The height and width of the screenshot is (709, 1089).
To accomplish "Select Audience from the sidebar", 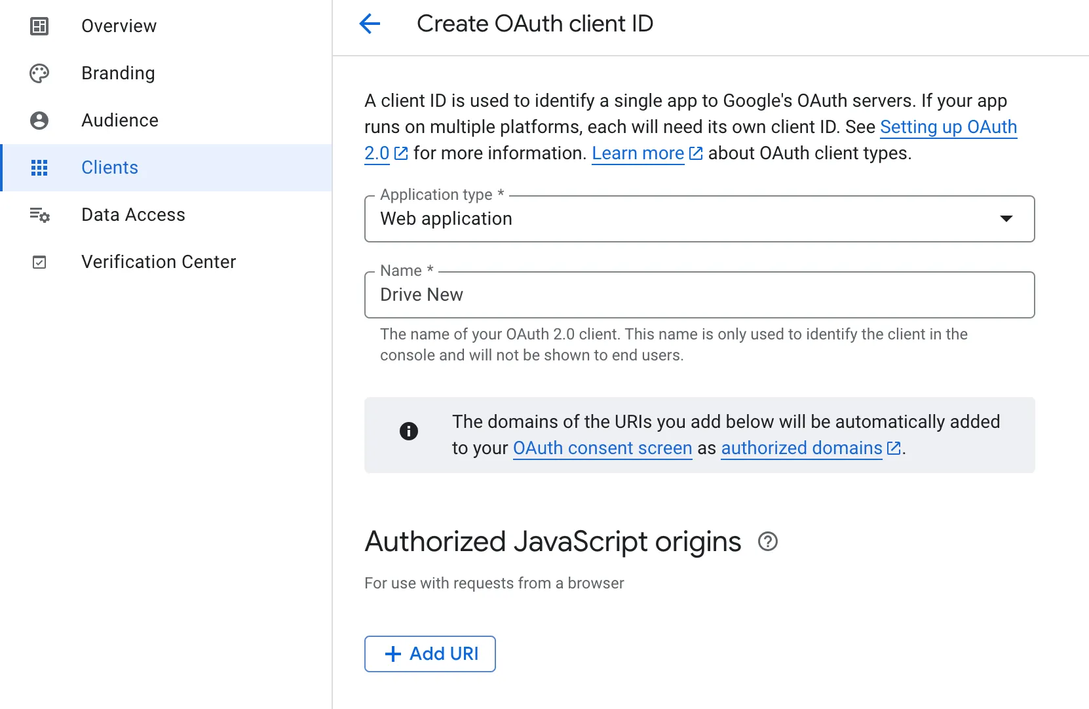I will coord(120,121).
